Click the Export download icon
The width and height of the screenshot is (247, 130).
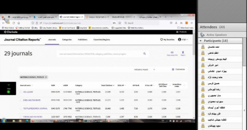point(183,52)
